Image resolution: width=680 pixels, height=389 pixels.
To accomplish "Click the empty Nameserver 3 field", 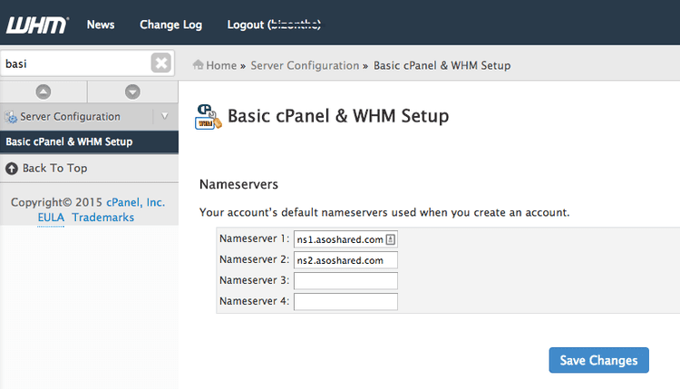I will [345, 280].
